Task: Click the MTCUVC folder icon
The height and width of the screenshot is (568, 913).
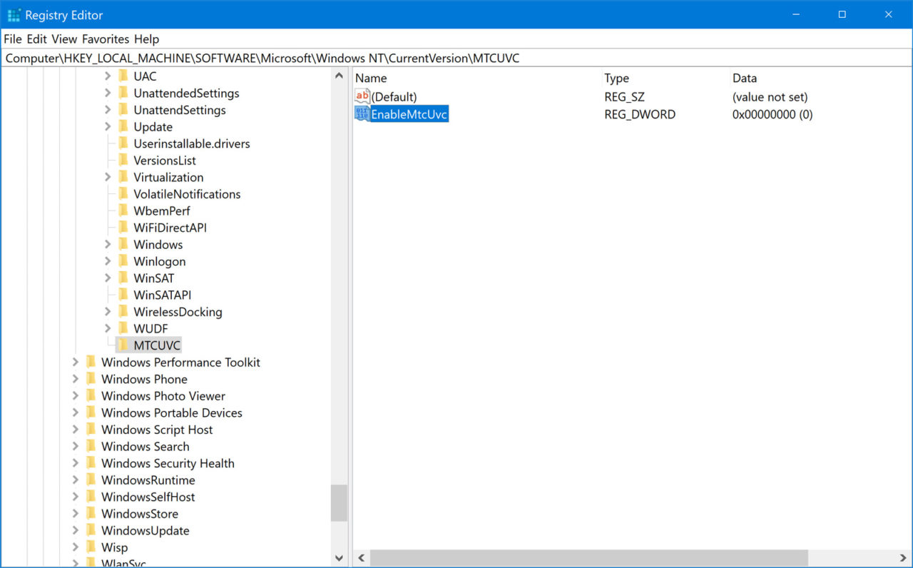Action: point(123,345)
